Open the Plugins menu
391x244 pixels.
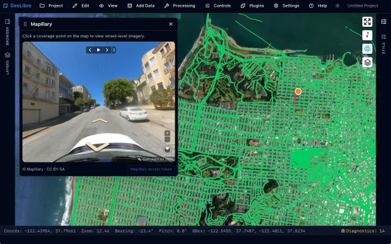(252, 6)
